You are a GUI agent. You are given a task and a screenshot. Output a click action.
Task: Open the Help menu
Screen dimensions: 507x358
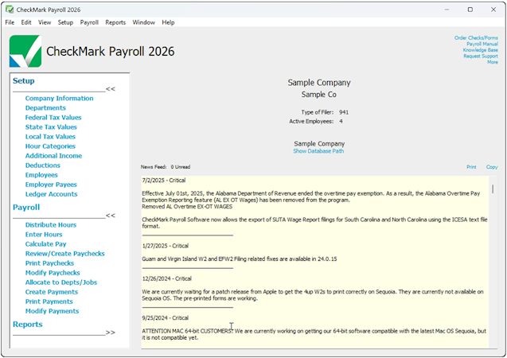pyautogui.click(x=168, y=22)
